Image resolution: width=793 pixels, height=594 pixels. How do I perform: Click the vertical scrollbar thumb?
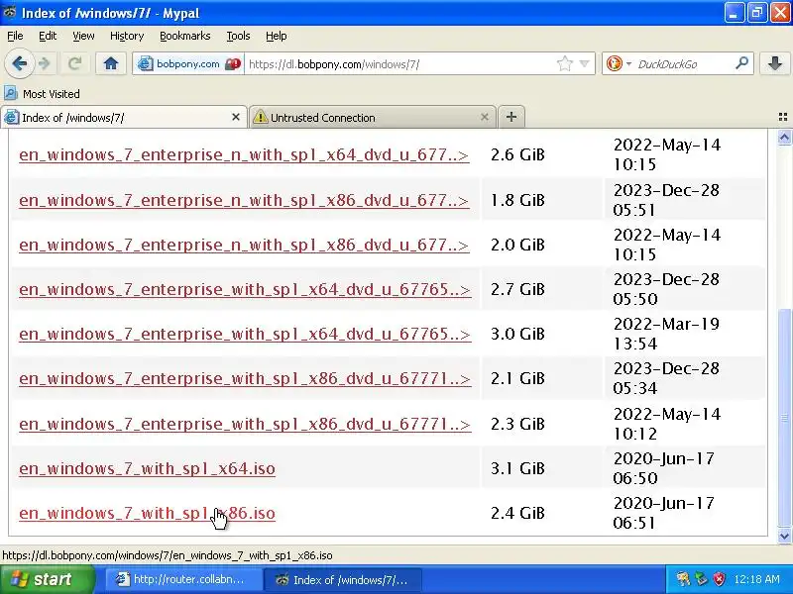click(x=784, y=417)
